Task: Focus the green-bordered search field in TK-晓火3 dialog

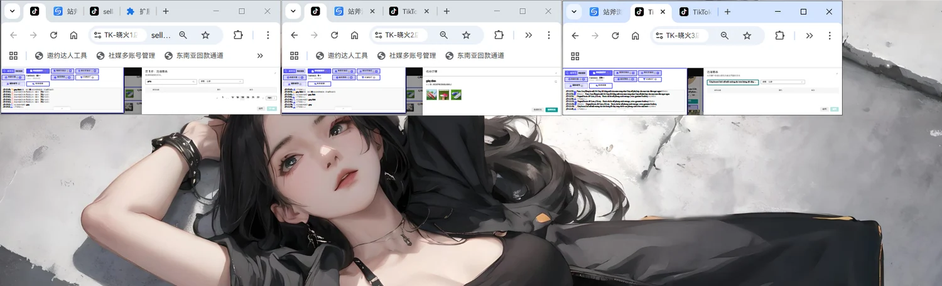Action: click(x=732, y=82)
